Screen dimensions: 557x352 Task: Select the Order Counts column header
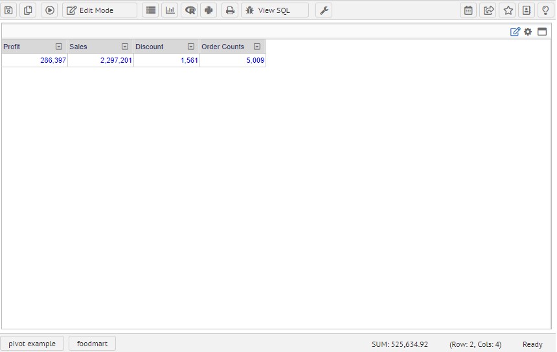pyautogui.click(x=233, y=47)
